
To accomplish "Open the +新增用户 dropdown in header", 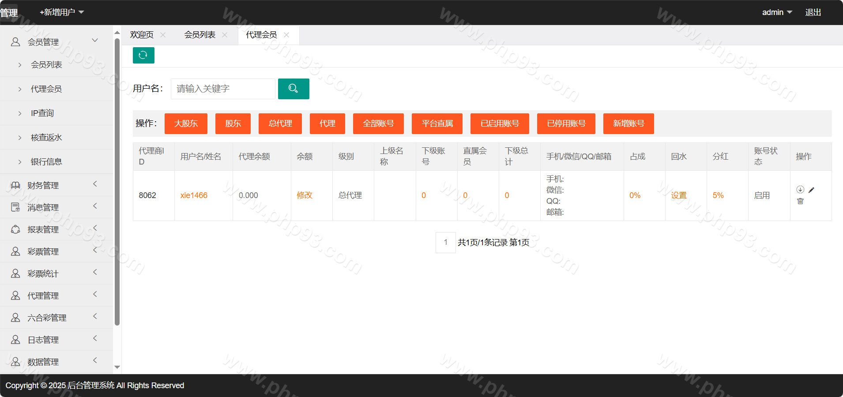I will coord(62,12).
